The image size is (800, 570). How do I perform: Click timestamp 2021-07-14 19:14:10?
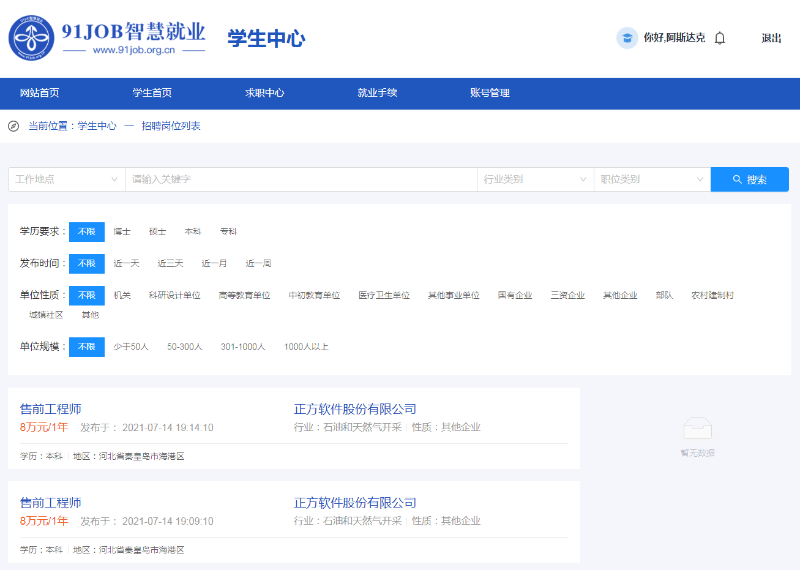tap(168, 428)
